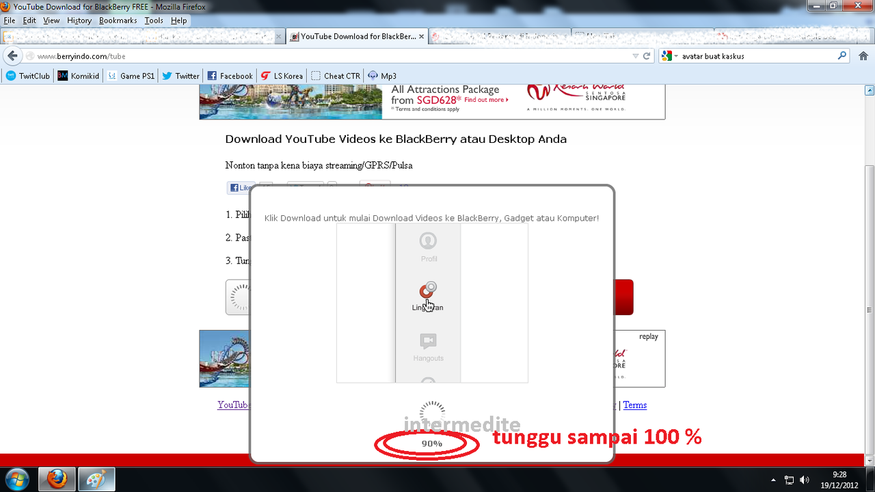Click the site identity globe icon
The width and height of the screenshot is (875, 492).
(30, 56)
